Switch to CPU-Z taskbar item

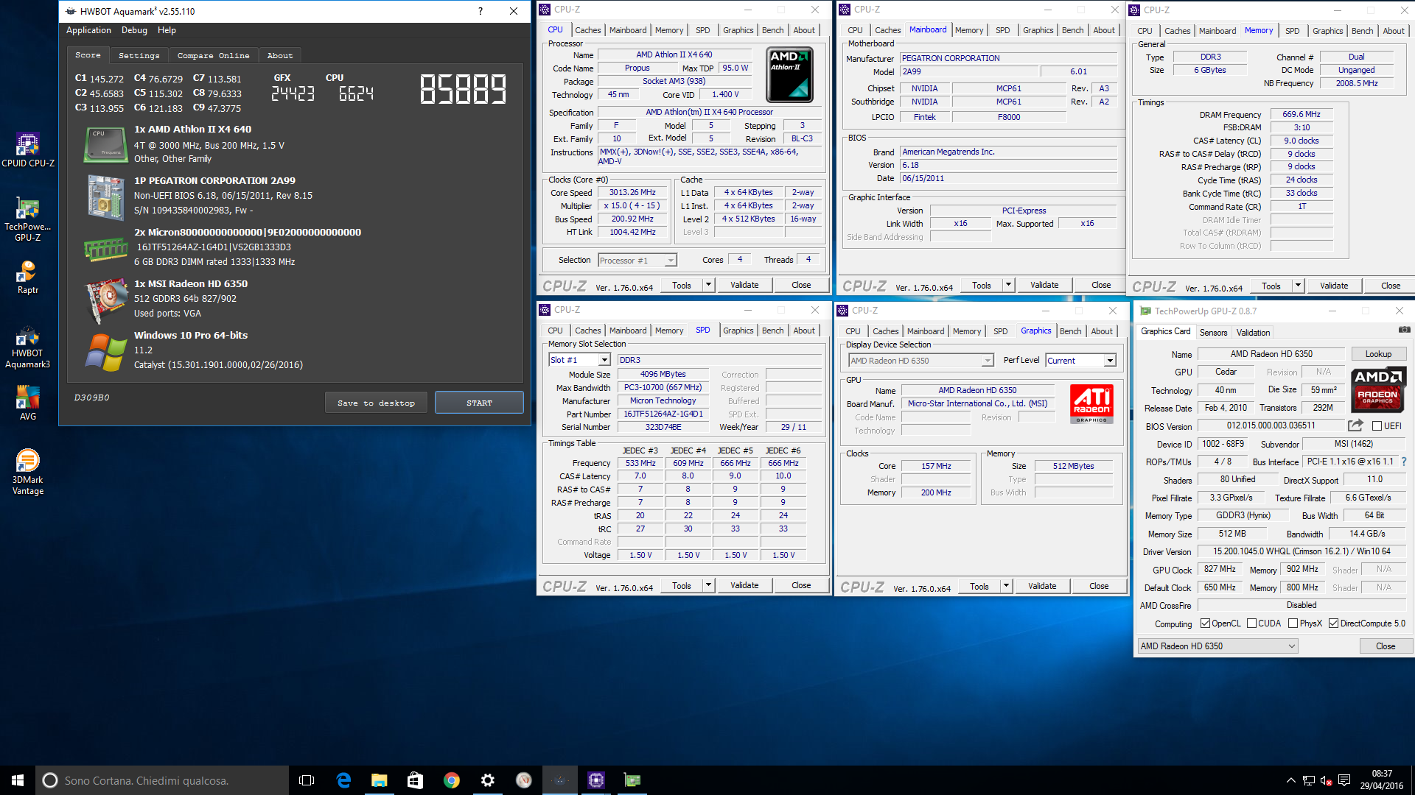[x=596, y=780]
